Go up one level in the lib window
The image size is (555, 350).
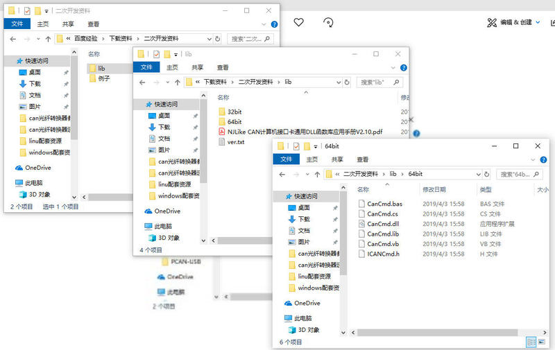[x=178, y=82]
